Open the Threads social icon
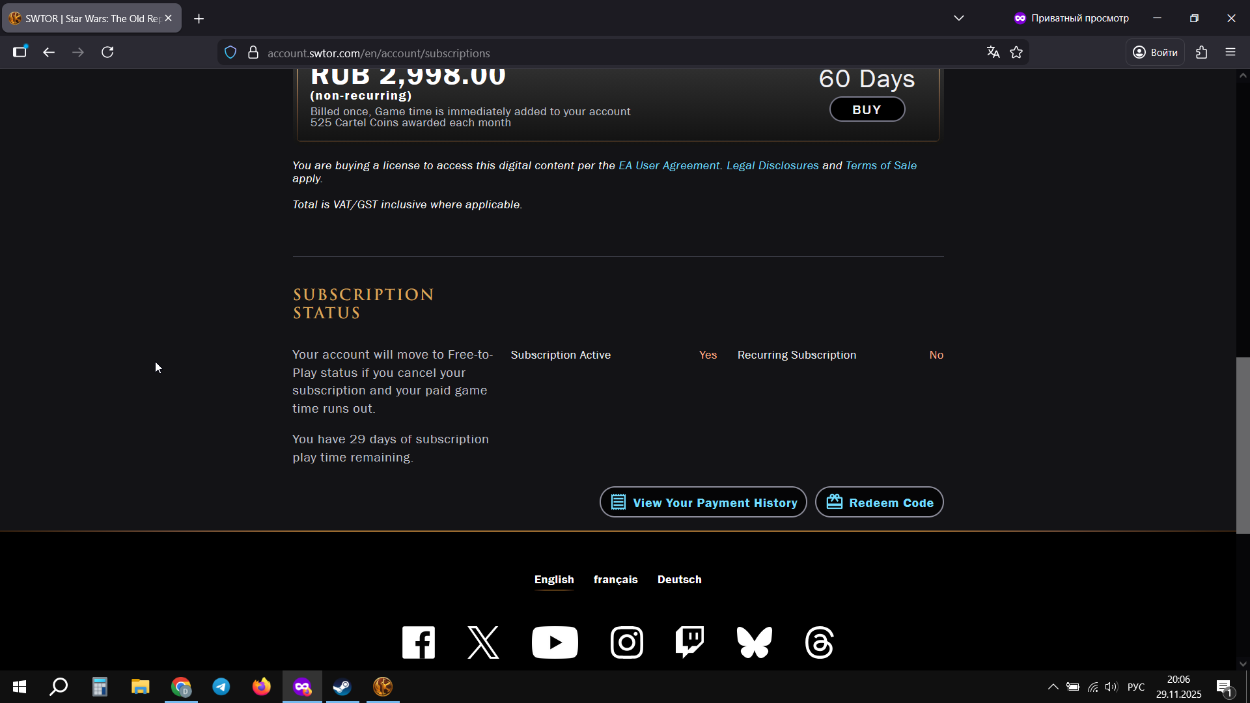Image resolution: width=1250 pixels, height=703 pixels. point(819,642)
